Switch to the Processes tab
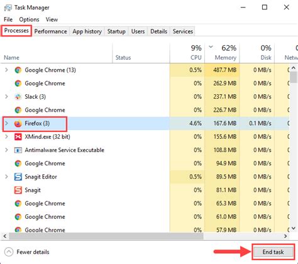Screen dimensions: 298x264 (x=16, y=31)
